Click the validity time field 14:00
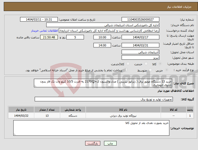Screen dimensions: 198x150 102,45
